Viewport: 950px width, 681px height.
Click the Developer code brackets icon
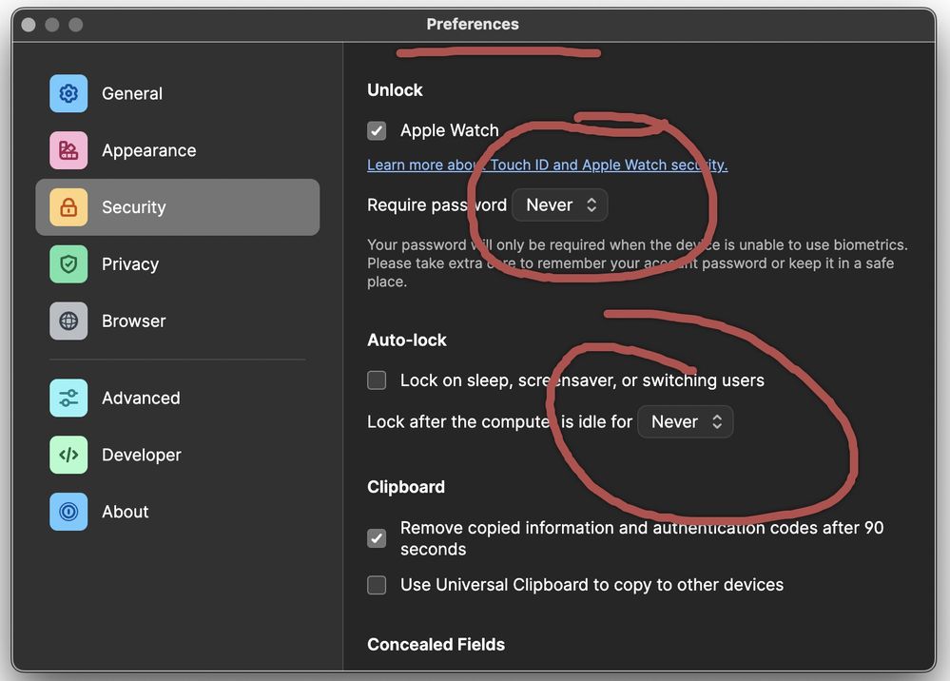(68, 455)
